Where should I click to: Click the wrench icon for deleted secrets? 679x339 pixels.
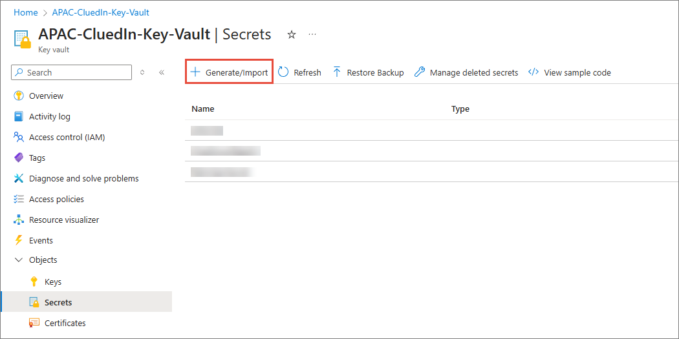coord(419,72)
